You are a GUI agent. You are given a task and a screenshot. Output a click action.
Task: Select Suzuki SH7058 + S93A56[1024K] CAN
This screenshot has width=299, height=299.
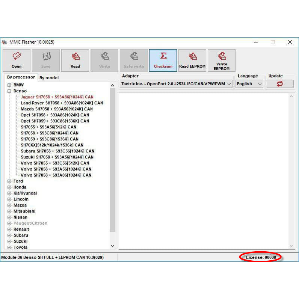pos(57,157)
